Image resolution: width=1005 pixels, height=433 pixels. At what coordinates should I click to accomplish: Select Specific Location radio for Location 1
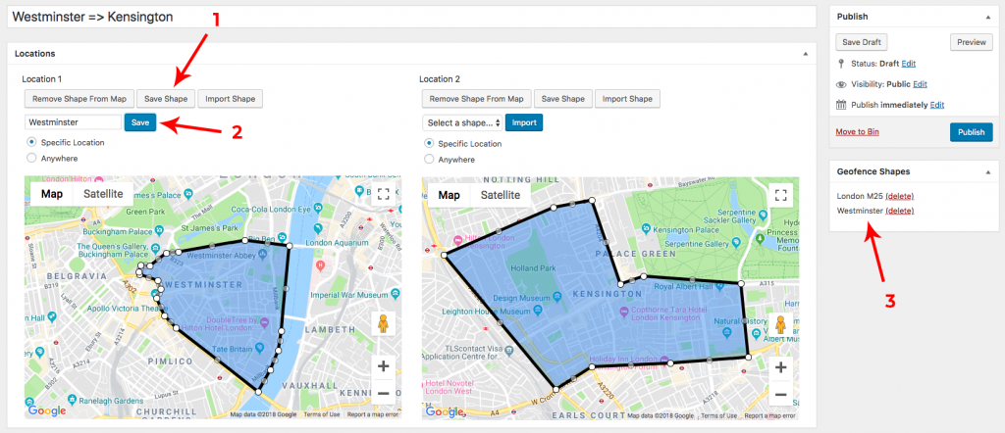coord(32,142)
